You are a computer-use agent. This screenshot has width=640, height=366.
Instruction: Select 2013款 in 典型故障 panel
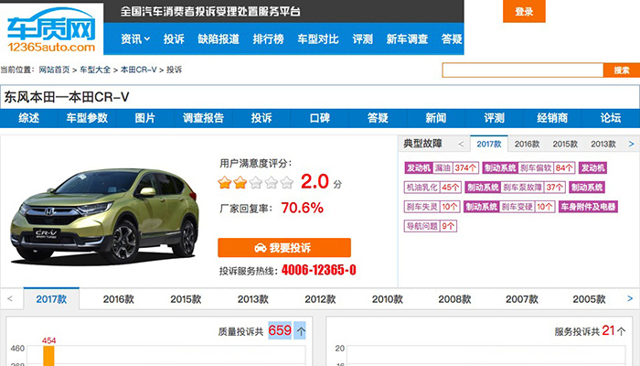(603, 144)
